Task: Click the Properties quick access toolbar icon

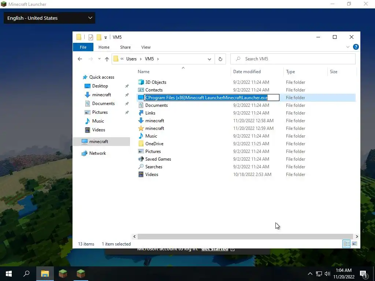Action: click(x=91, y=37)
